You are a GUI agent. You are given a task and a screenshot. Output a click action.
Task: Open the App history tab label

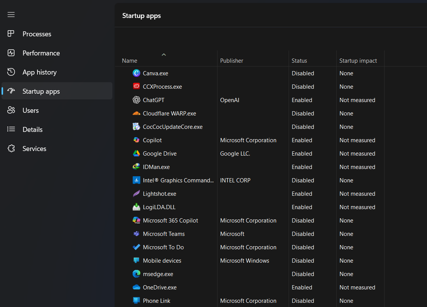[x=39, y=72]
